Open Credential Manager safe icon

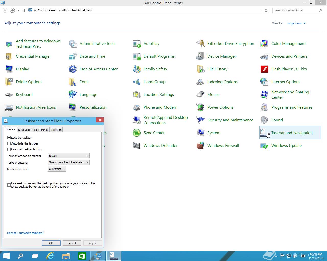[9, 56]
